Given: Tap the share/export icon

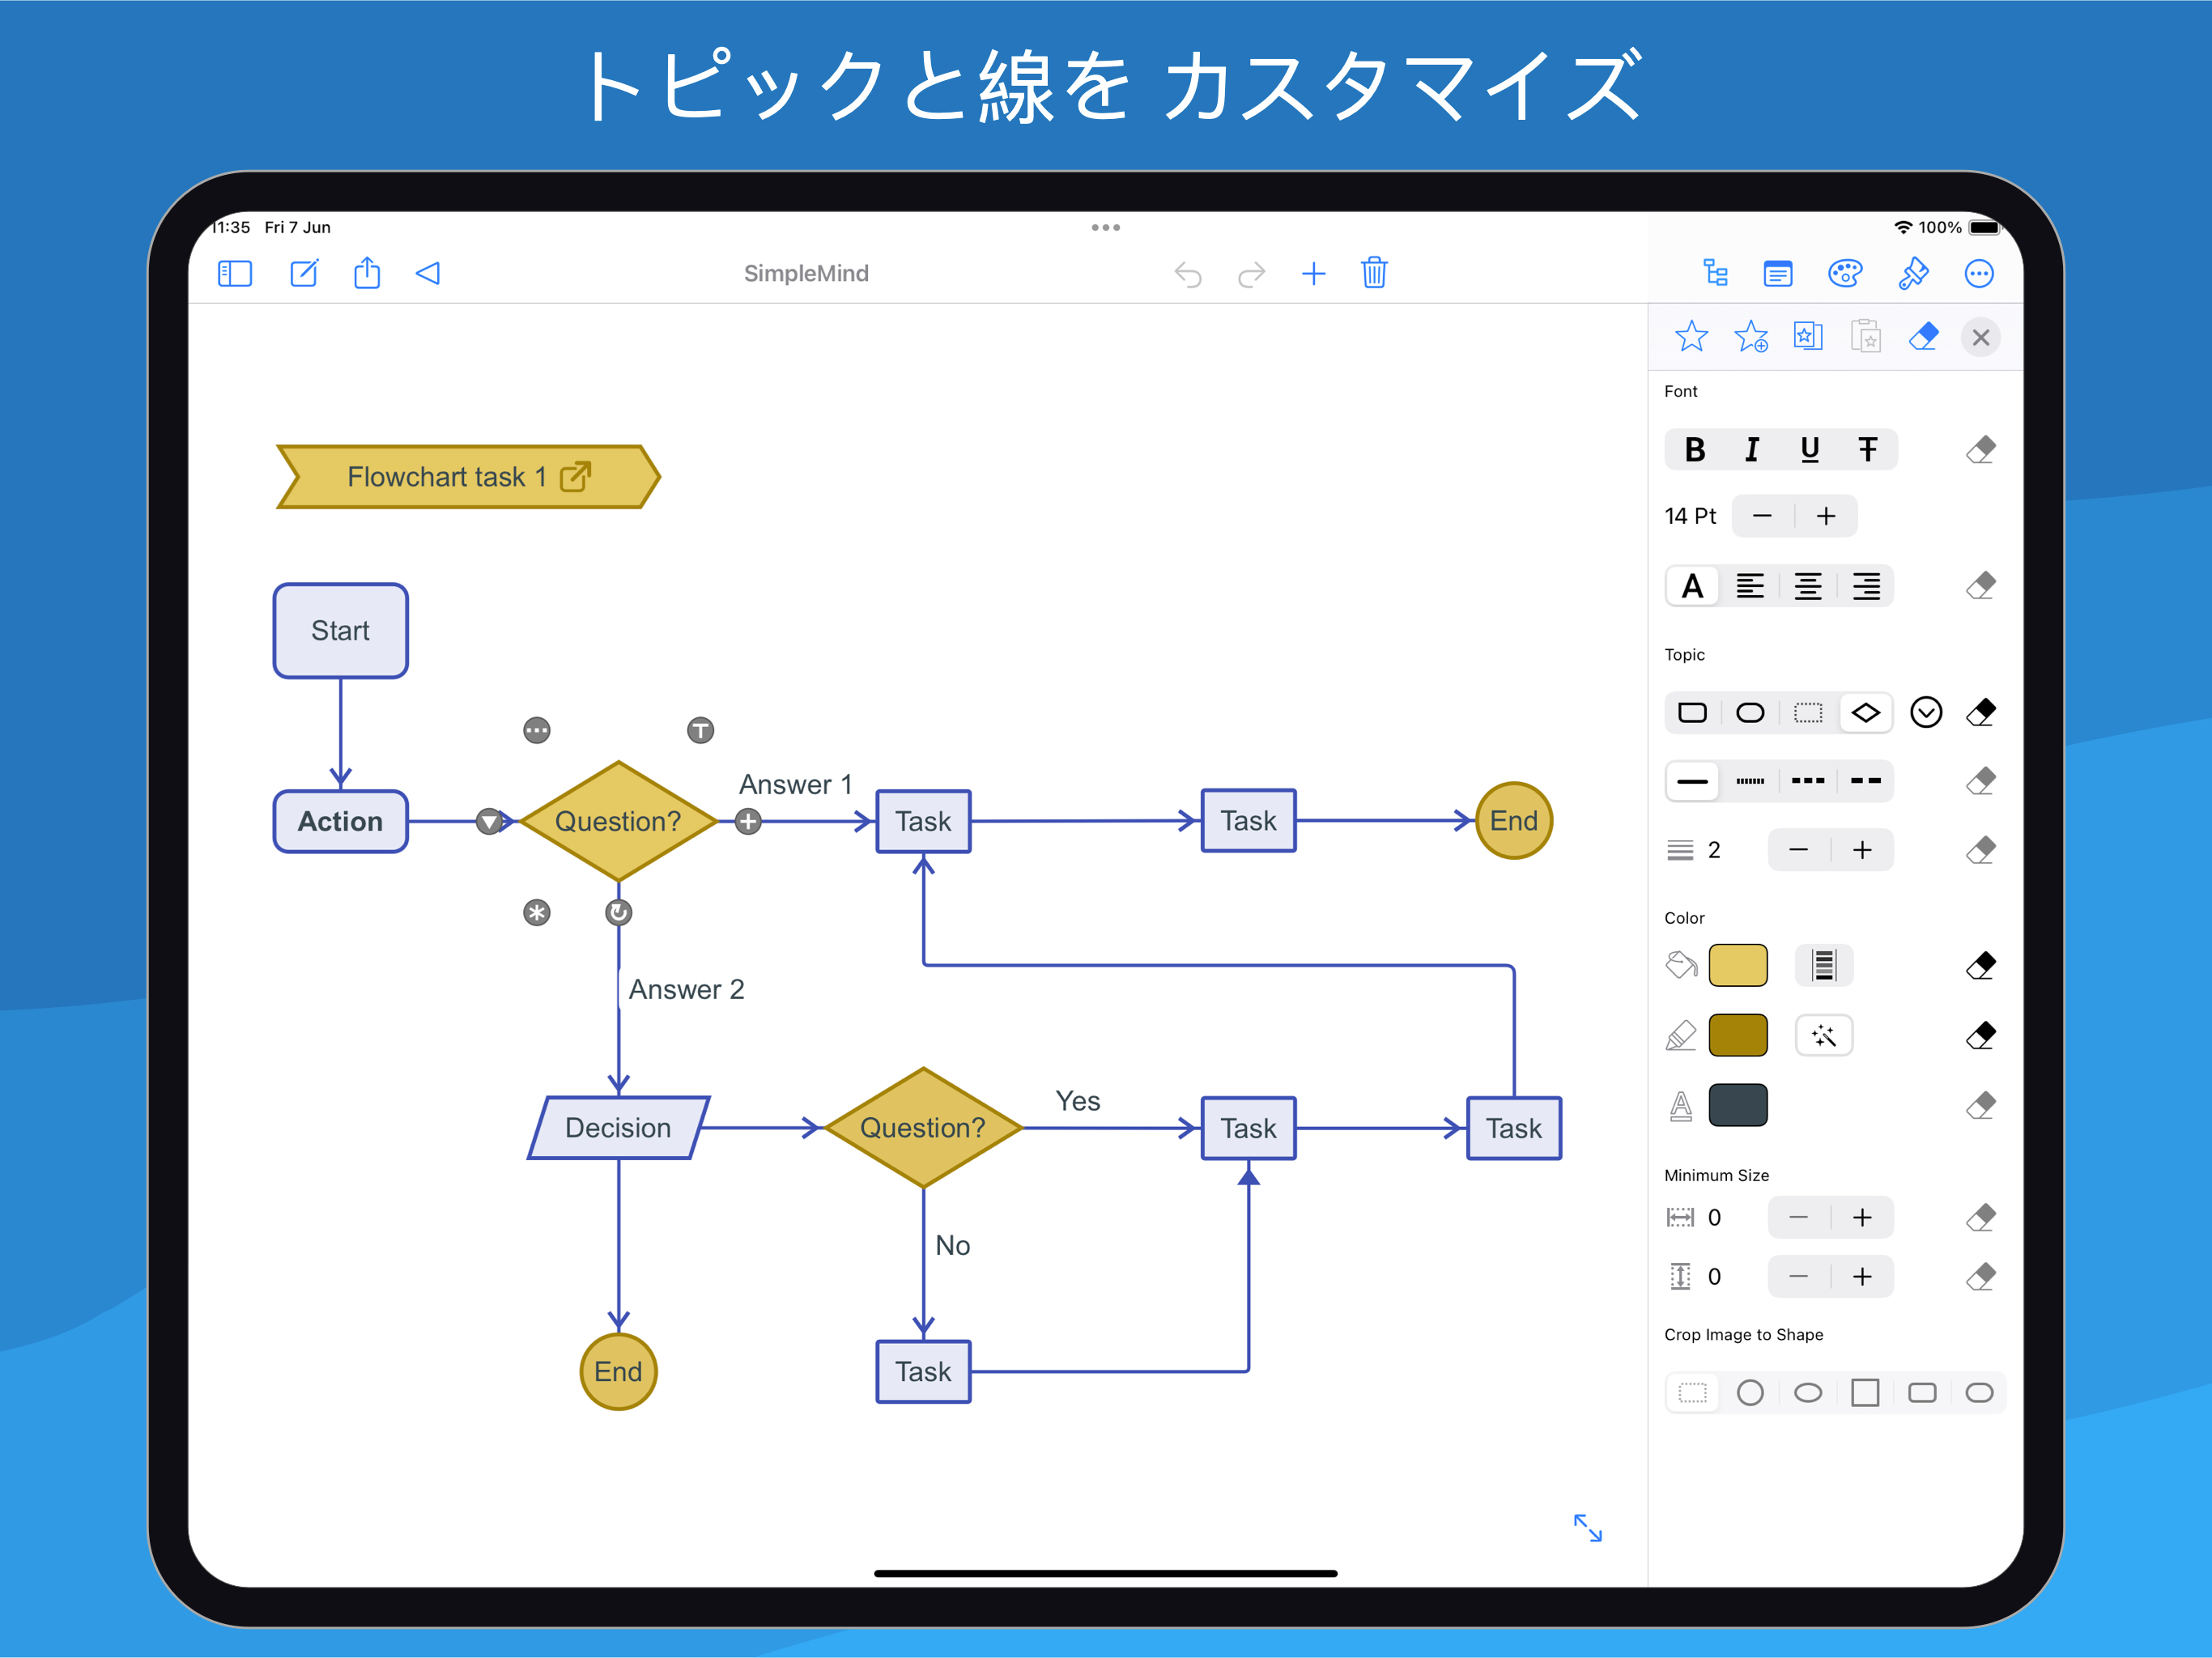Looking at the screenshot, I should [367, 273].
